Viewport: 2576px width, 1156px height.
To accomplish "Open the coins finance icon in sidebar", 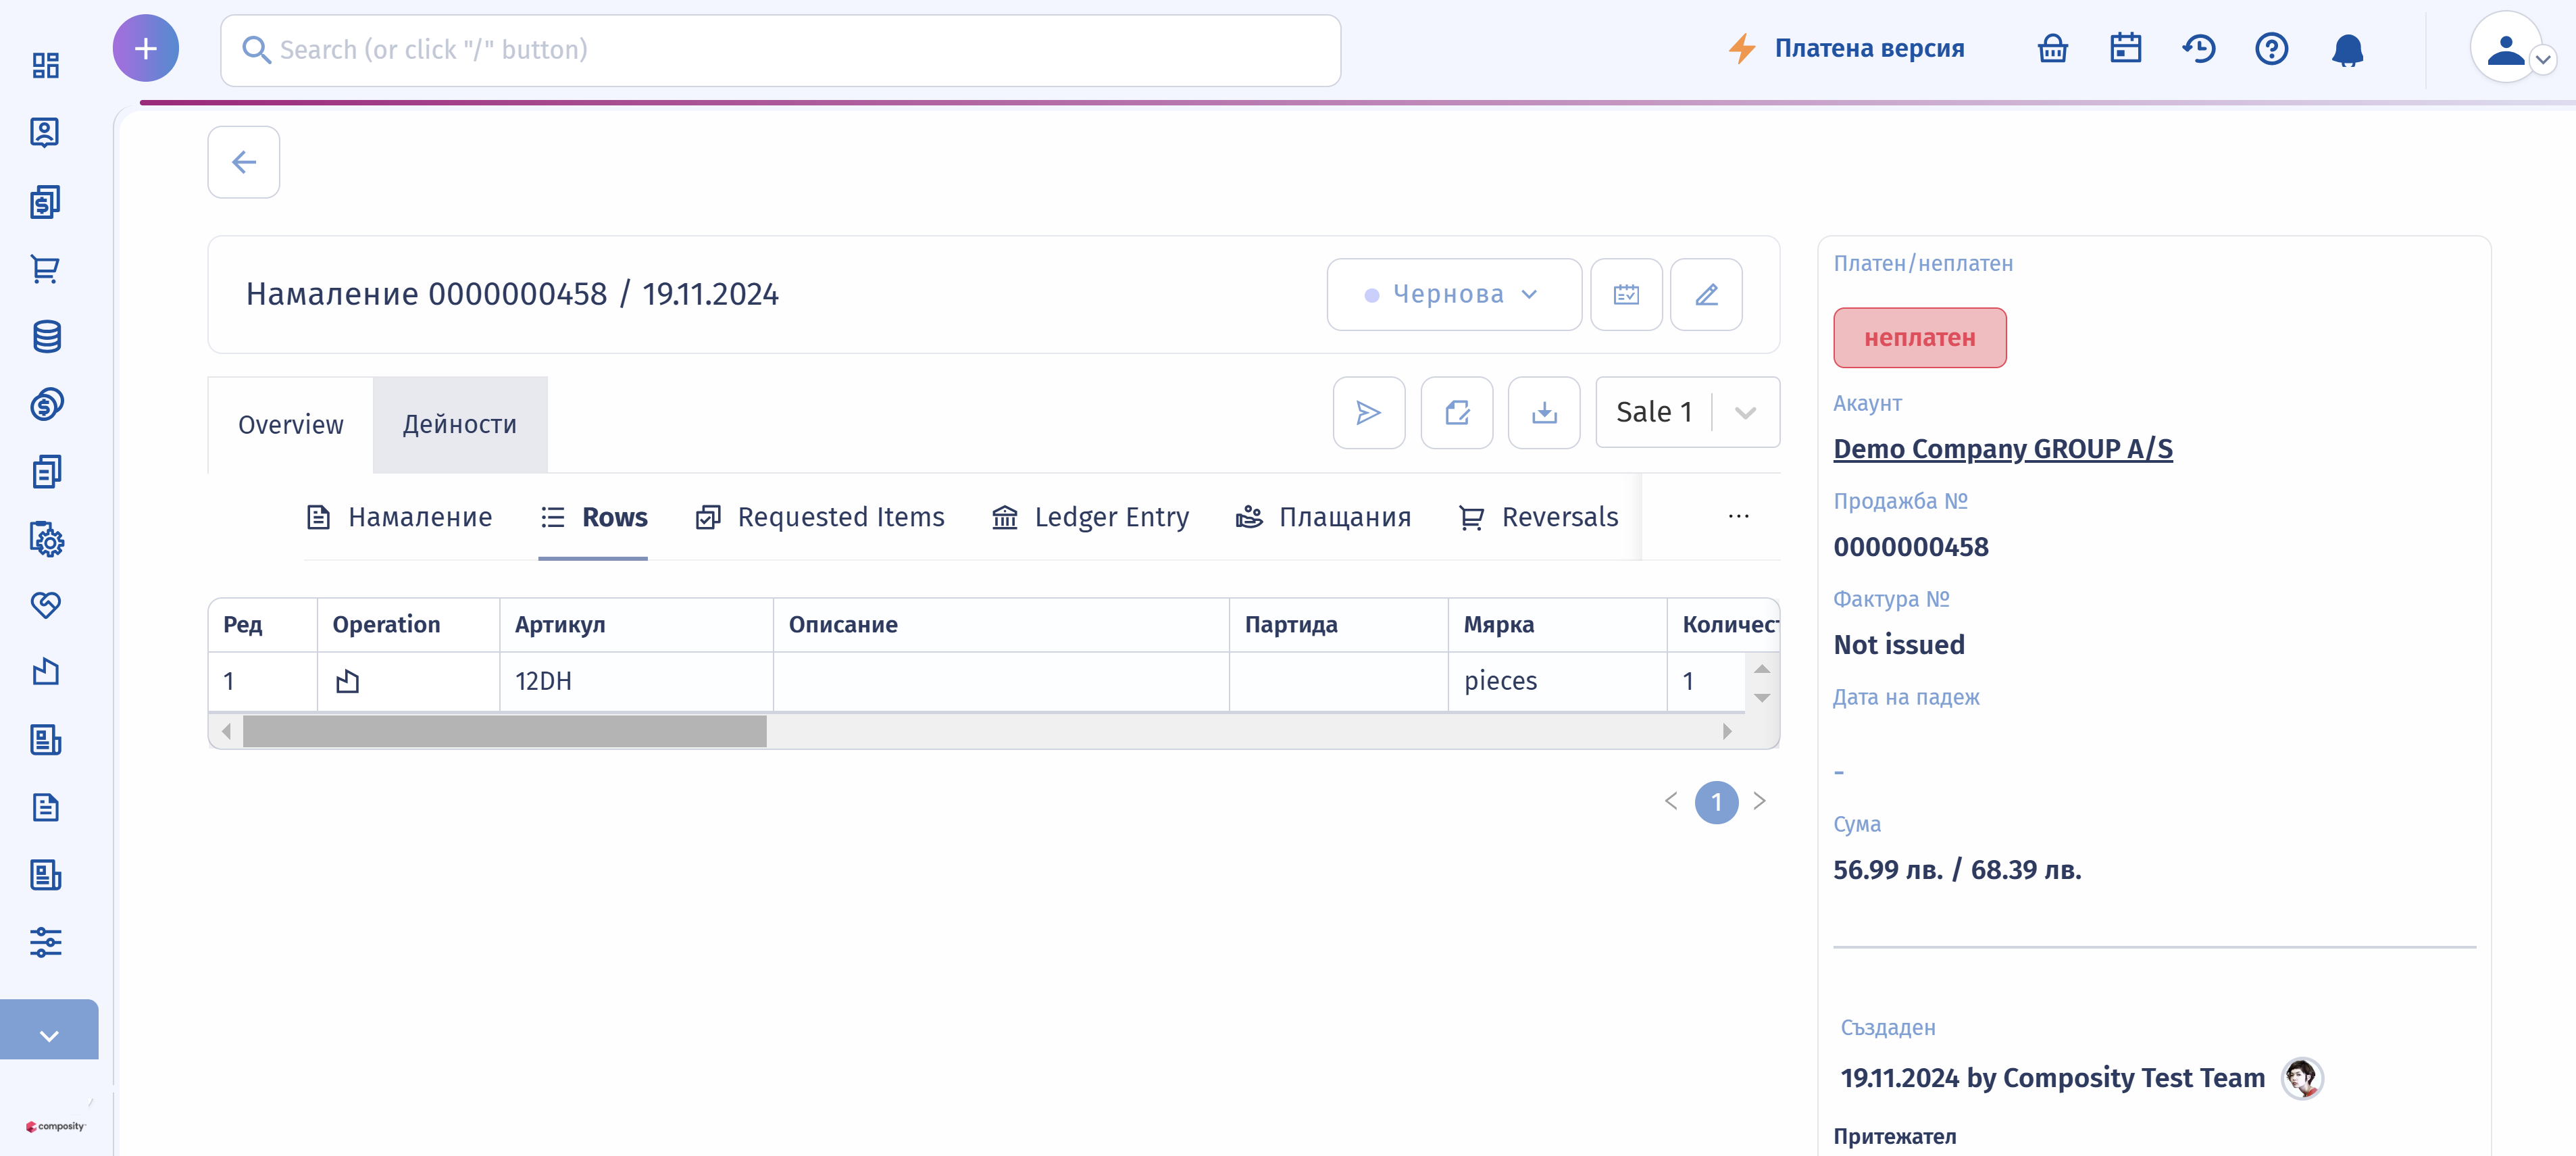I will point(46,404).
